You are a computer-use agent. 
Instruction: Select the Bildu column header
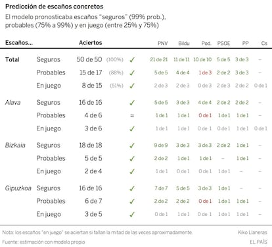pyautogui.click(x=184, y=43)
